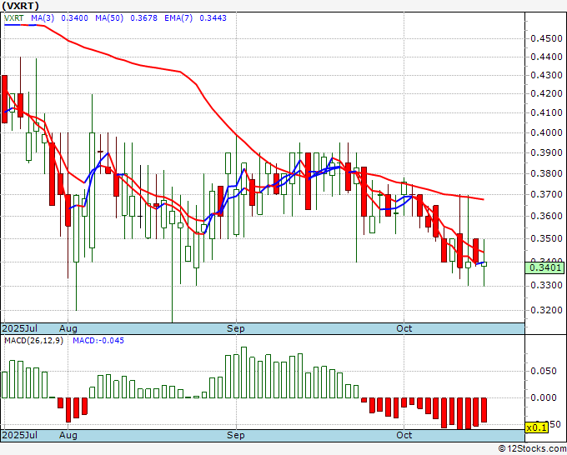567x455 pixels.
Task: Select the Sep marker on price timeline
Action: [236, 328]
